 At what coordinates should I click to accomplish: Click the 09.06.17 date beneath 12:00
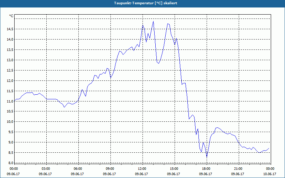coord(141,174)
